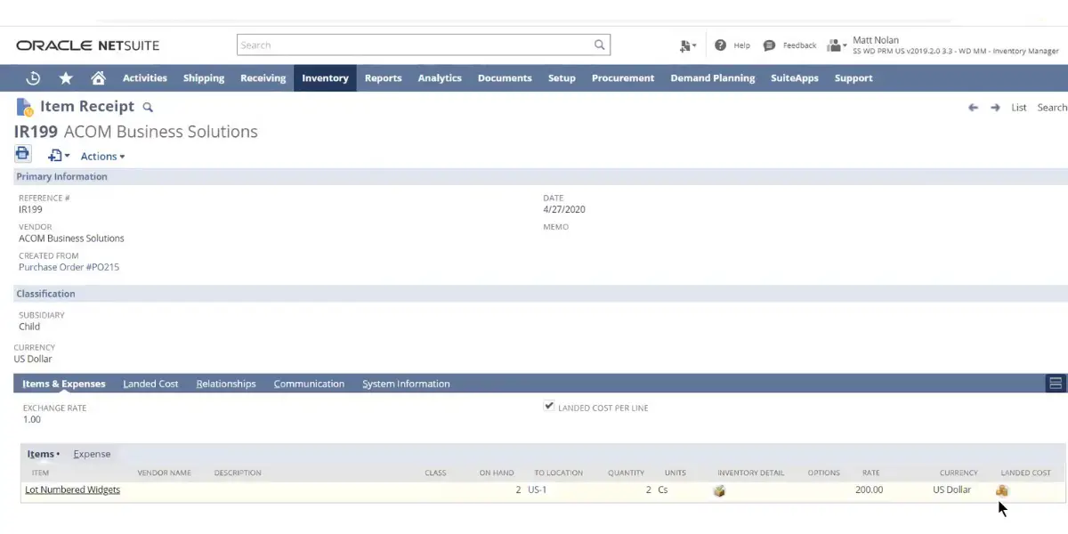Click the search magnifier in global search

point(600,45)
